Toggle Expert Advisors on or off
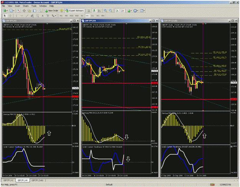This screenshot has height=187, width=240. (x=75, y=11)
